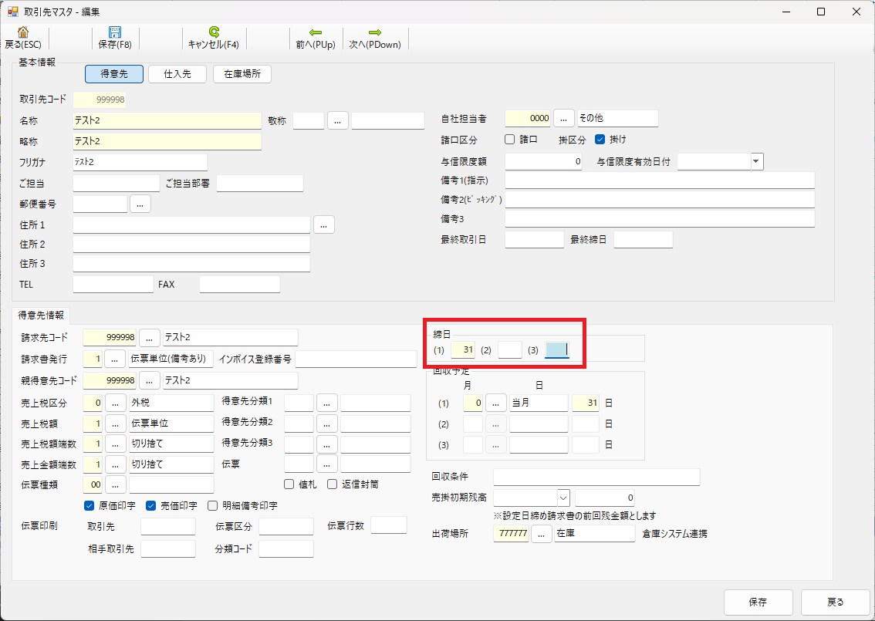Open the 自社担当者 lookup ellipsis button
The height and width of the screenshot is (621, 875).
tap(564, 118)
